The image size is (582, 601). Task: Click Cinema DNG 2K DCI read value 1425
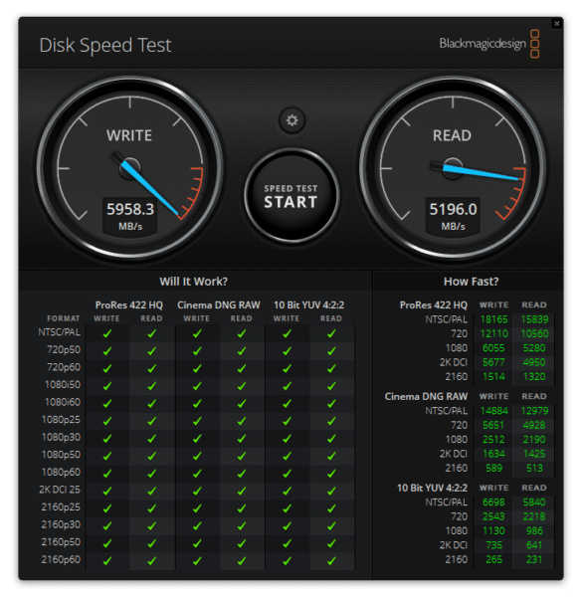tap(534, 454)
